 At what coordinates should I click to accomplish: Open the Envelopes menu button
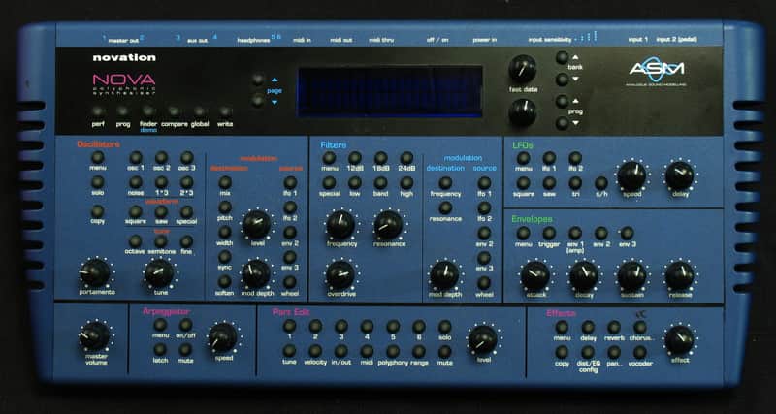[x=523, y=233]
